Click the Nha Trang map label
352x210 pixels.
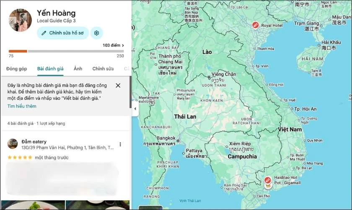tap(315, 163)
